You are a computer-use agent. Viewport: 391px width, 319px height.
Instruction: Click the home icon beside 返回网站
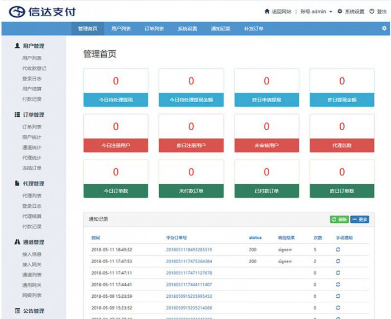click(267, 12)
